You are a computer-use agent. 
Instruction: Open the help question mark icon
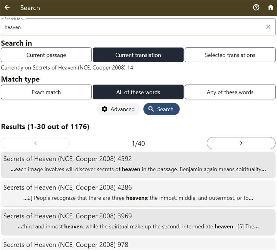click(256, 7)
